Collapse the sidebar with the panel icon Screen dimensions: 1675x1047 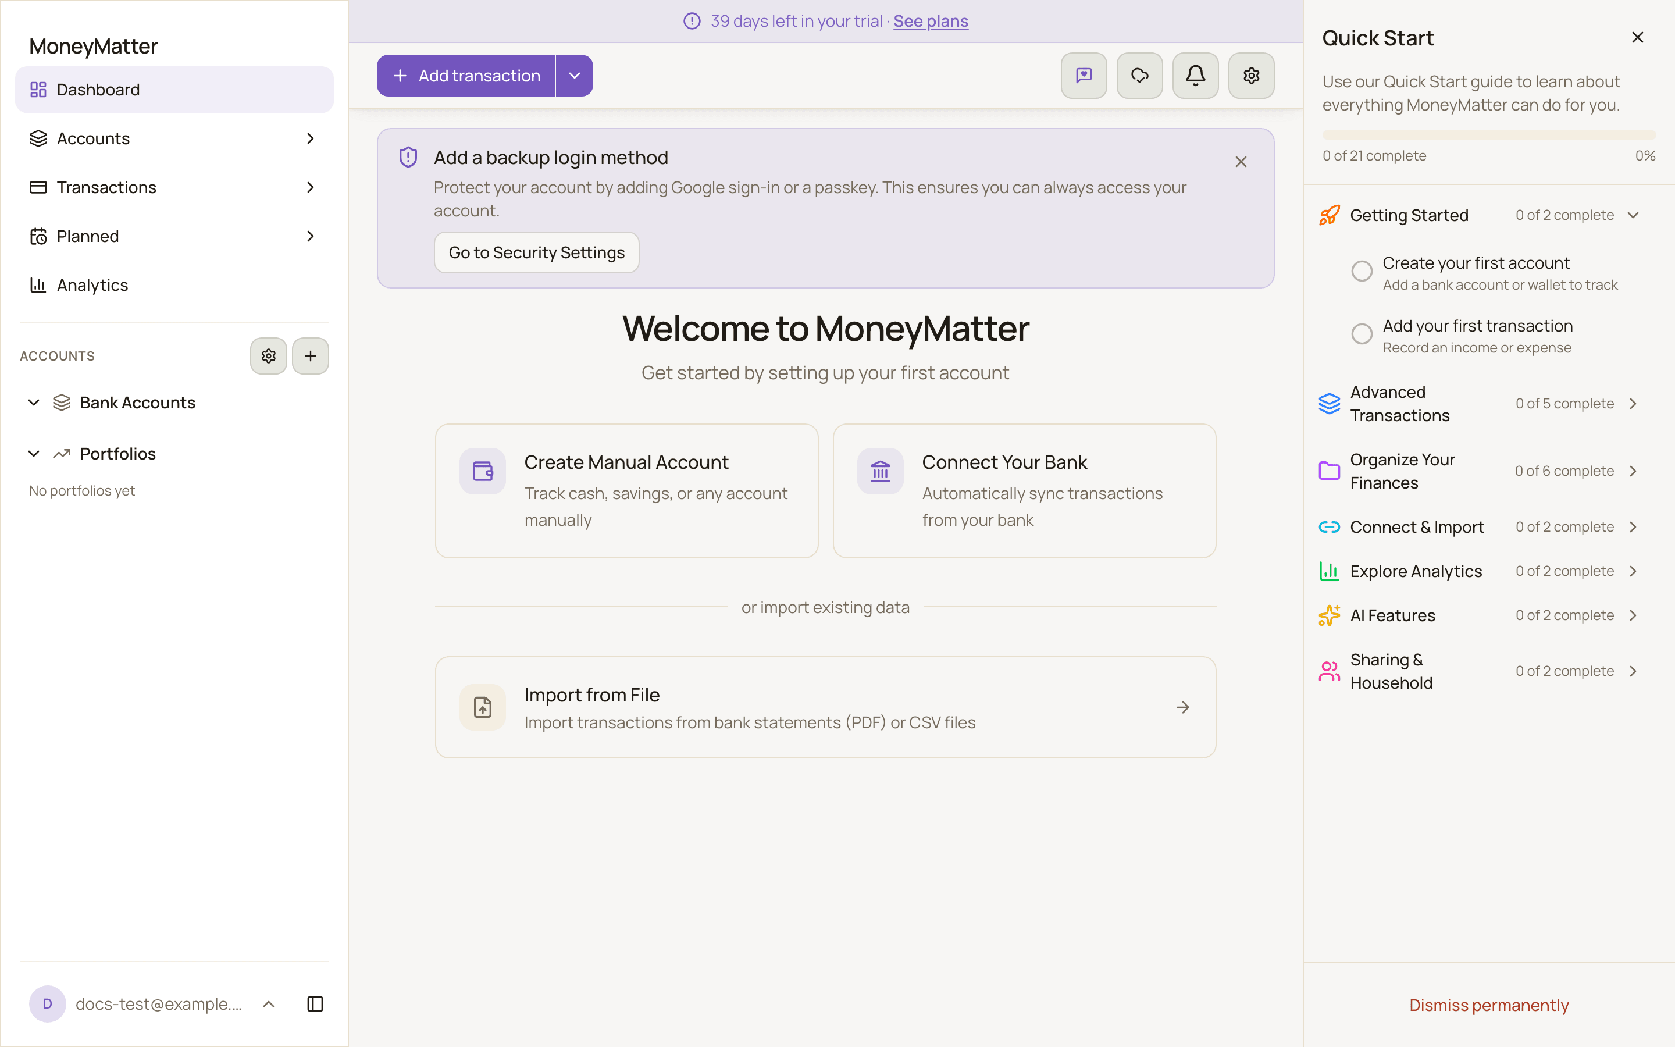pos(315,1004)
